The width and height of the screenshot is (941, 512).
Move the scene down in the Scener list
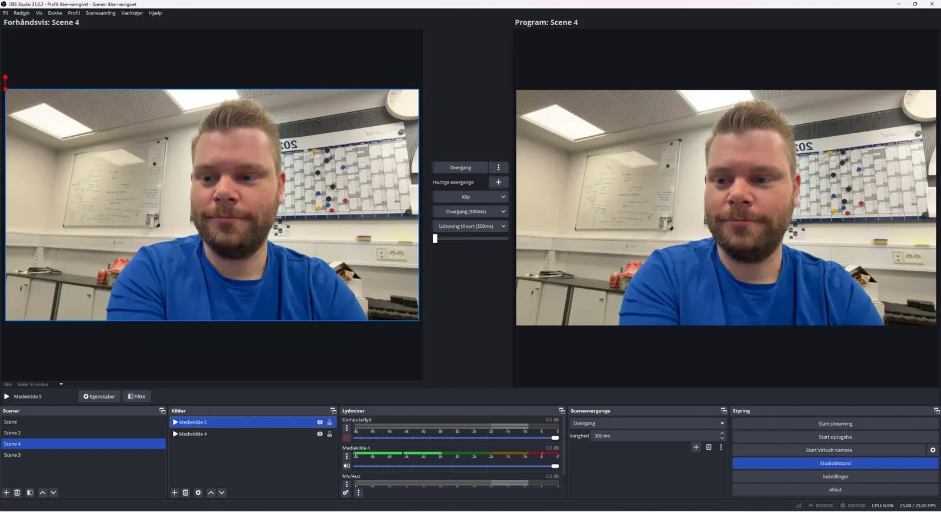point(54,493)
